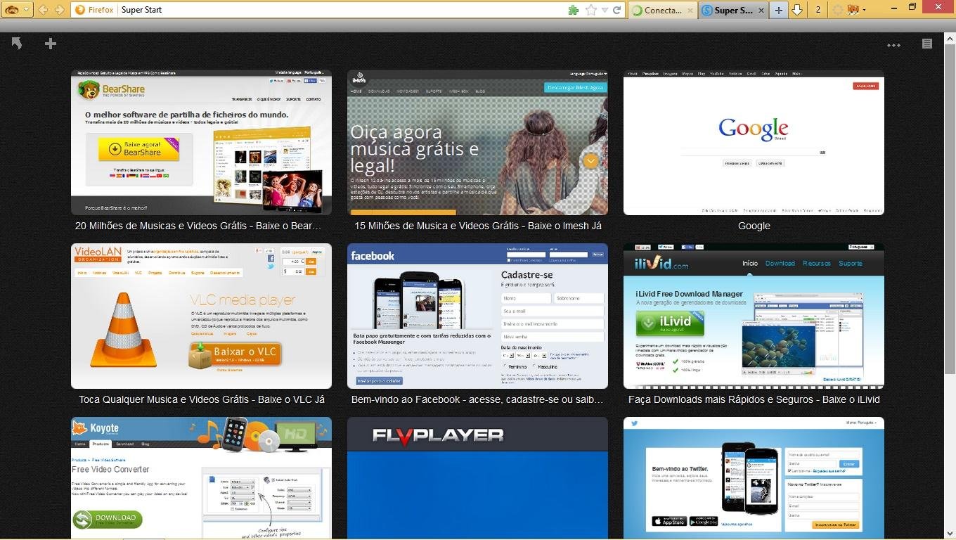
Task: Close the Super S... tab
Action: (761, 10)
